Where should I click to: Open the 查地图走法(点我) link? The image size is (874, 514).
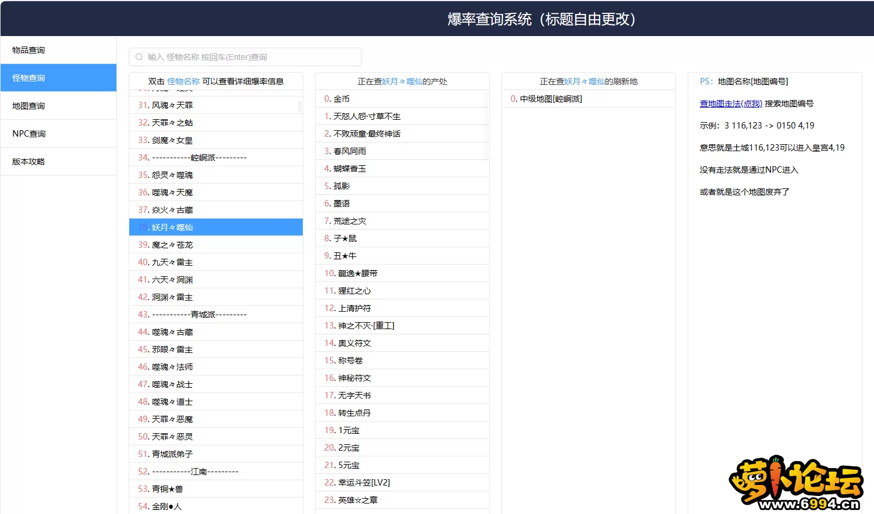731,103
